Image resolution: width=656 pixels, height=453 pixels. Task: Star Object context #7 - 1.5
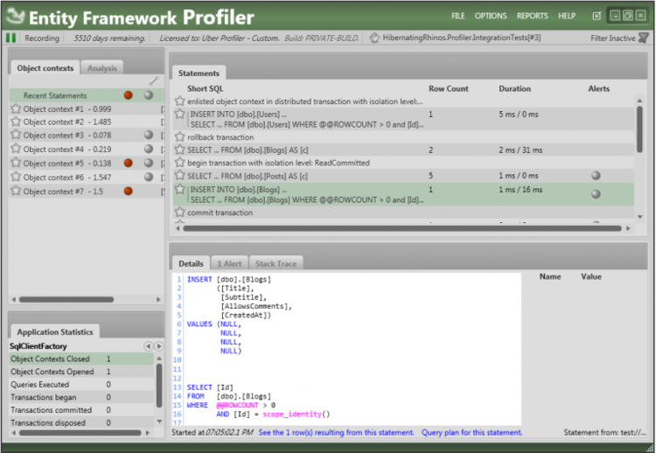tap(16, 192)
